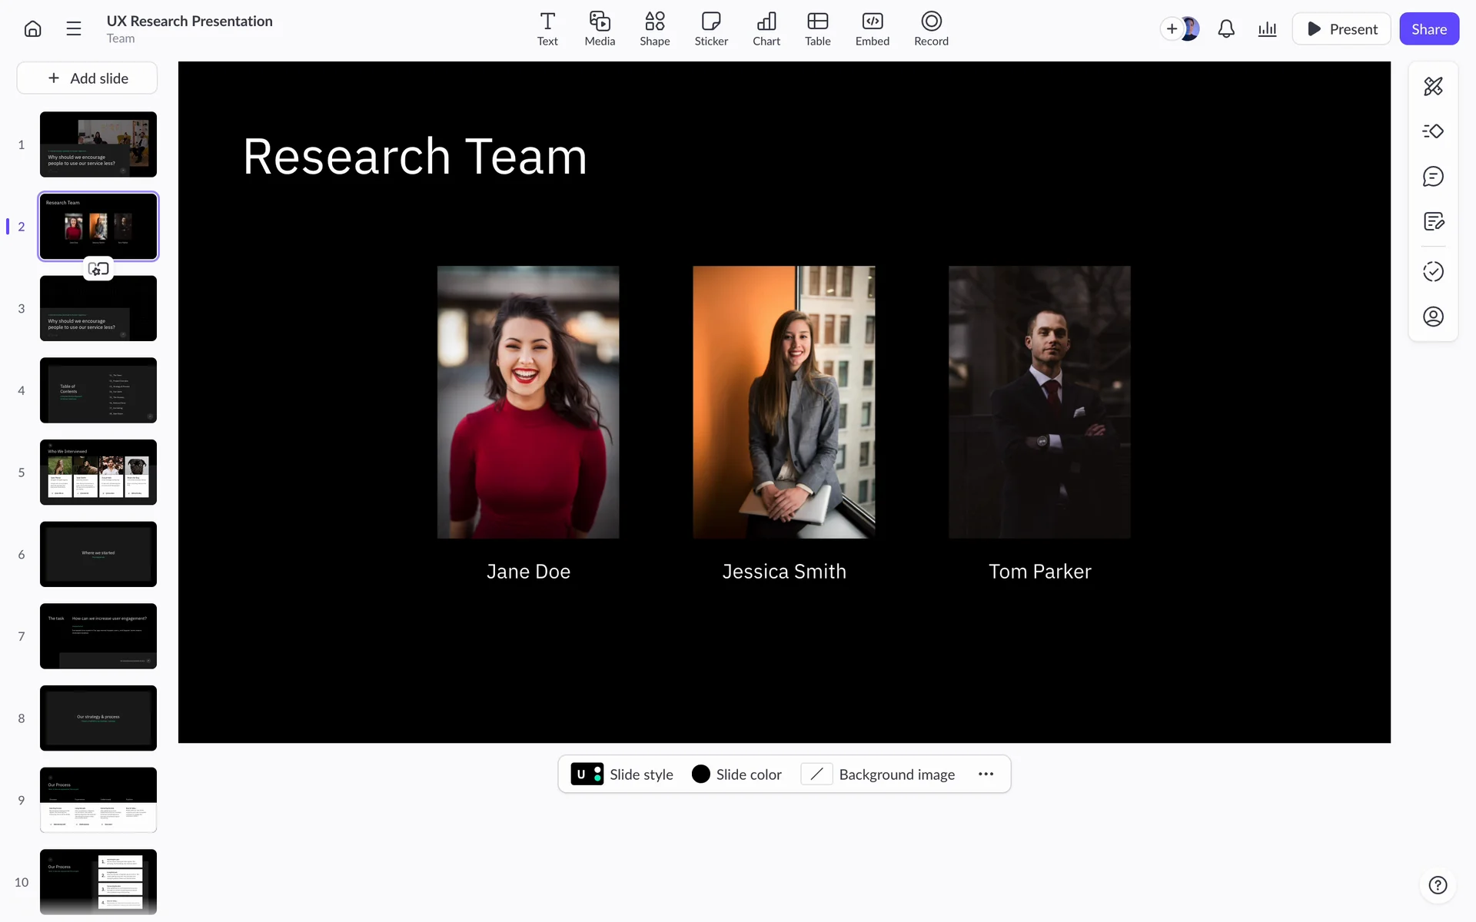Open the comments panel icon
Image resolution: width=1476 pixels, height=922 pixels.
point(1433,177)
